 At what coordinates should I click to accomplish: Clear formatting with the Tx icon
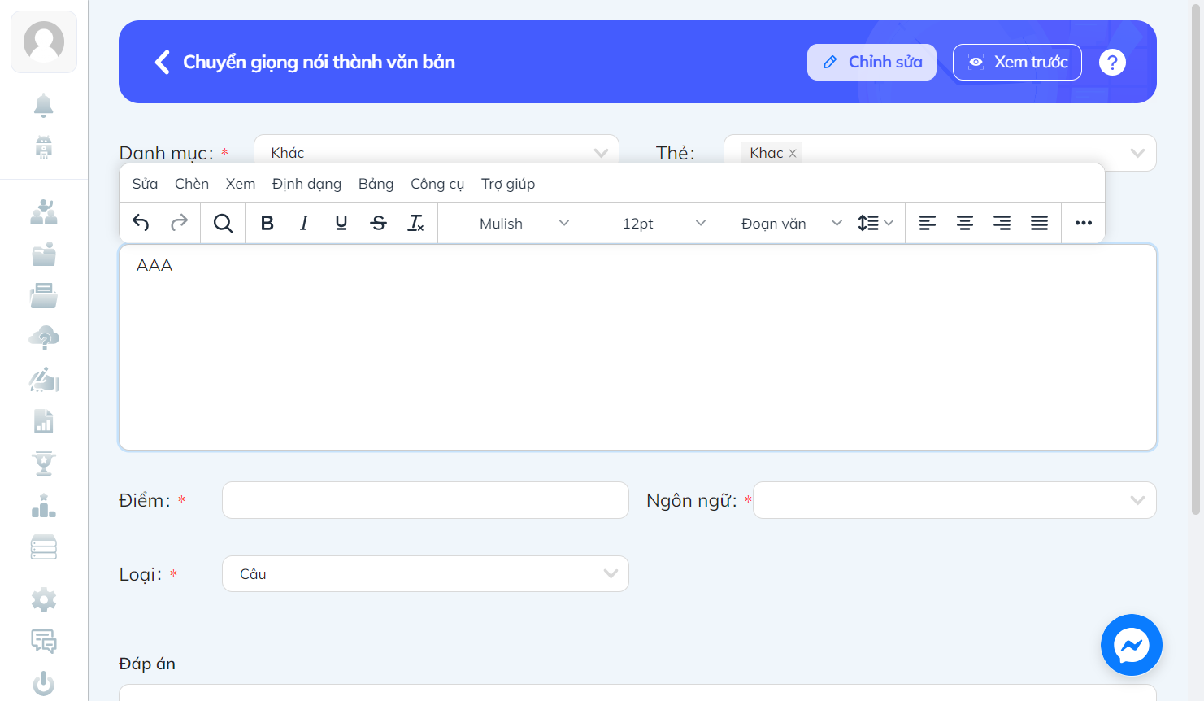(416, 223)
